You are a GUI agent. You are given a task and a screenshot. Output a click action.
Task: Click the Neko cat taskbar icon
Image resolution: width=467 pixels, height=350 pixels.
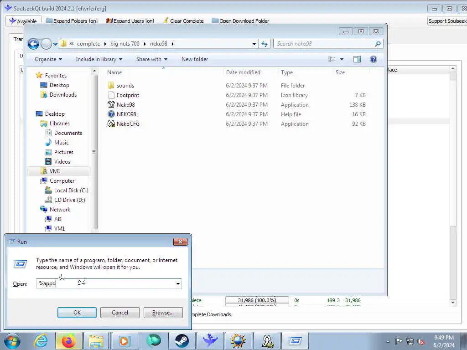pyautogui.click(x=267, y=341)
